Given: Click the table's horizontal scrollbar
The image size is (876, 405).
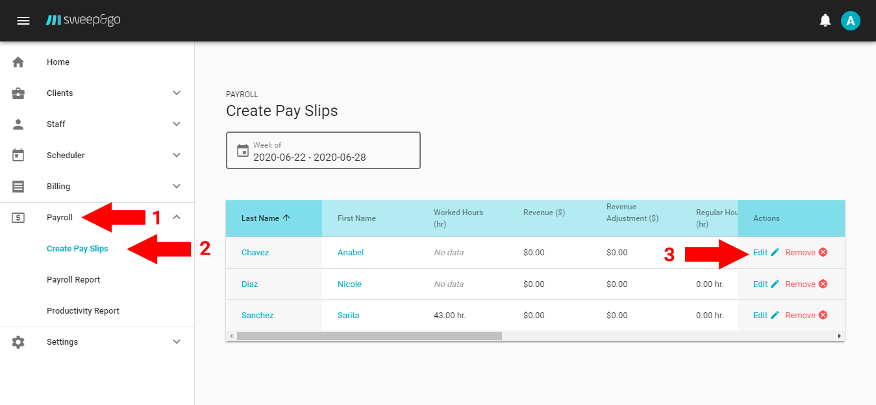Looking at the screenshot, I should 369,336.
